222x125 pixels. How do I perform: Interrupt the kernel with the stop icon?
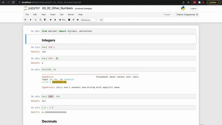coord(69,20)
